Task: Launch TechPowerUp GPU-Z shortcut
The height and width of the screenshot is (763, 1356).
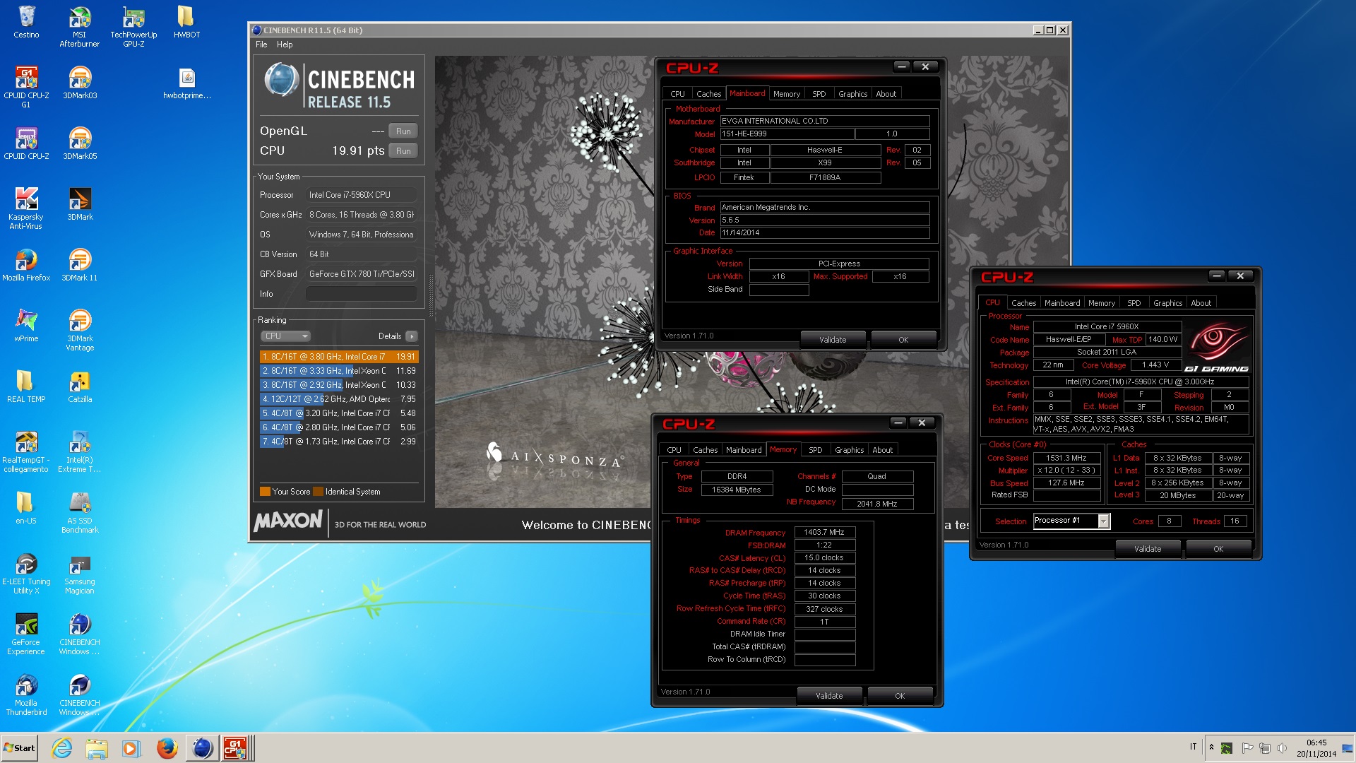Action: coord(133,27)
